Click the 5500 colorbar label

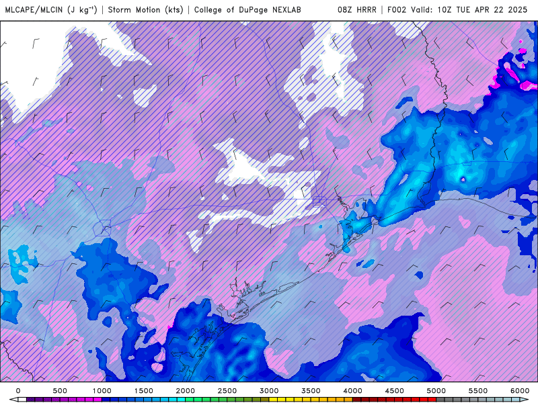[x=478, y=391]
